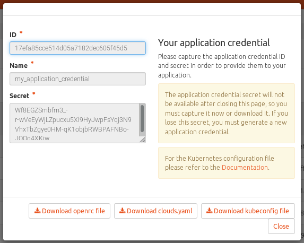Click the download icon beside kubeconfig file
The width and height of the screenshot is (304, 243).
[210, 211]
